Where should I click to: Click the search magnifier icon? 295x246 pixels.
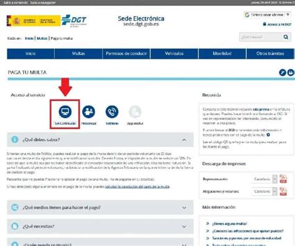(x=286, y=37)
